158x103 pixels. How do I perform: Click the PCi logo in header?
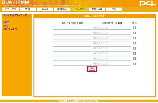tap(148, 3)
